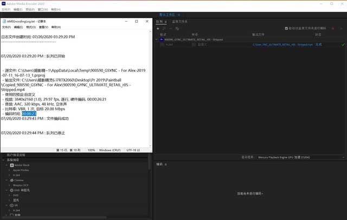The width and height of the screenshot is (347, 220).
Task: Click the Notepad scrollbar down arrow
Action: click(150, 146)
